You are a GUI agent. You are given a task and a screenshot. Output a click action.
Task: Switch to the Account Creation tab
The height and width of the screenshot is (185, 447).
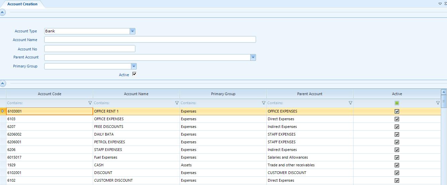click(x=22, y=4)
